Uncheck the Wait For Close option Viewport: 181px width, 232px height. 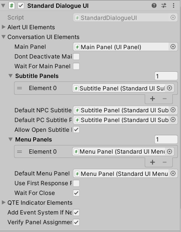76,193
